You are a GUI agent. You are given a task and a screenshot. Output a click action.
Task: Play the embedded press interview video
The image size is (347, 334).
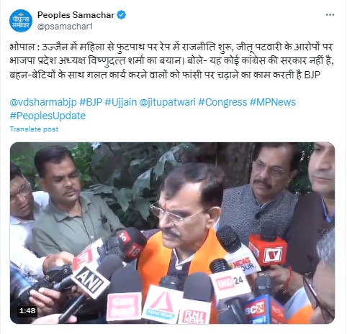(x=172, y=233)
